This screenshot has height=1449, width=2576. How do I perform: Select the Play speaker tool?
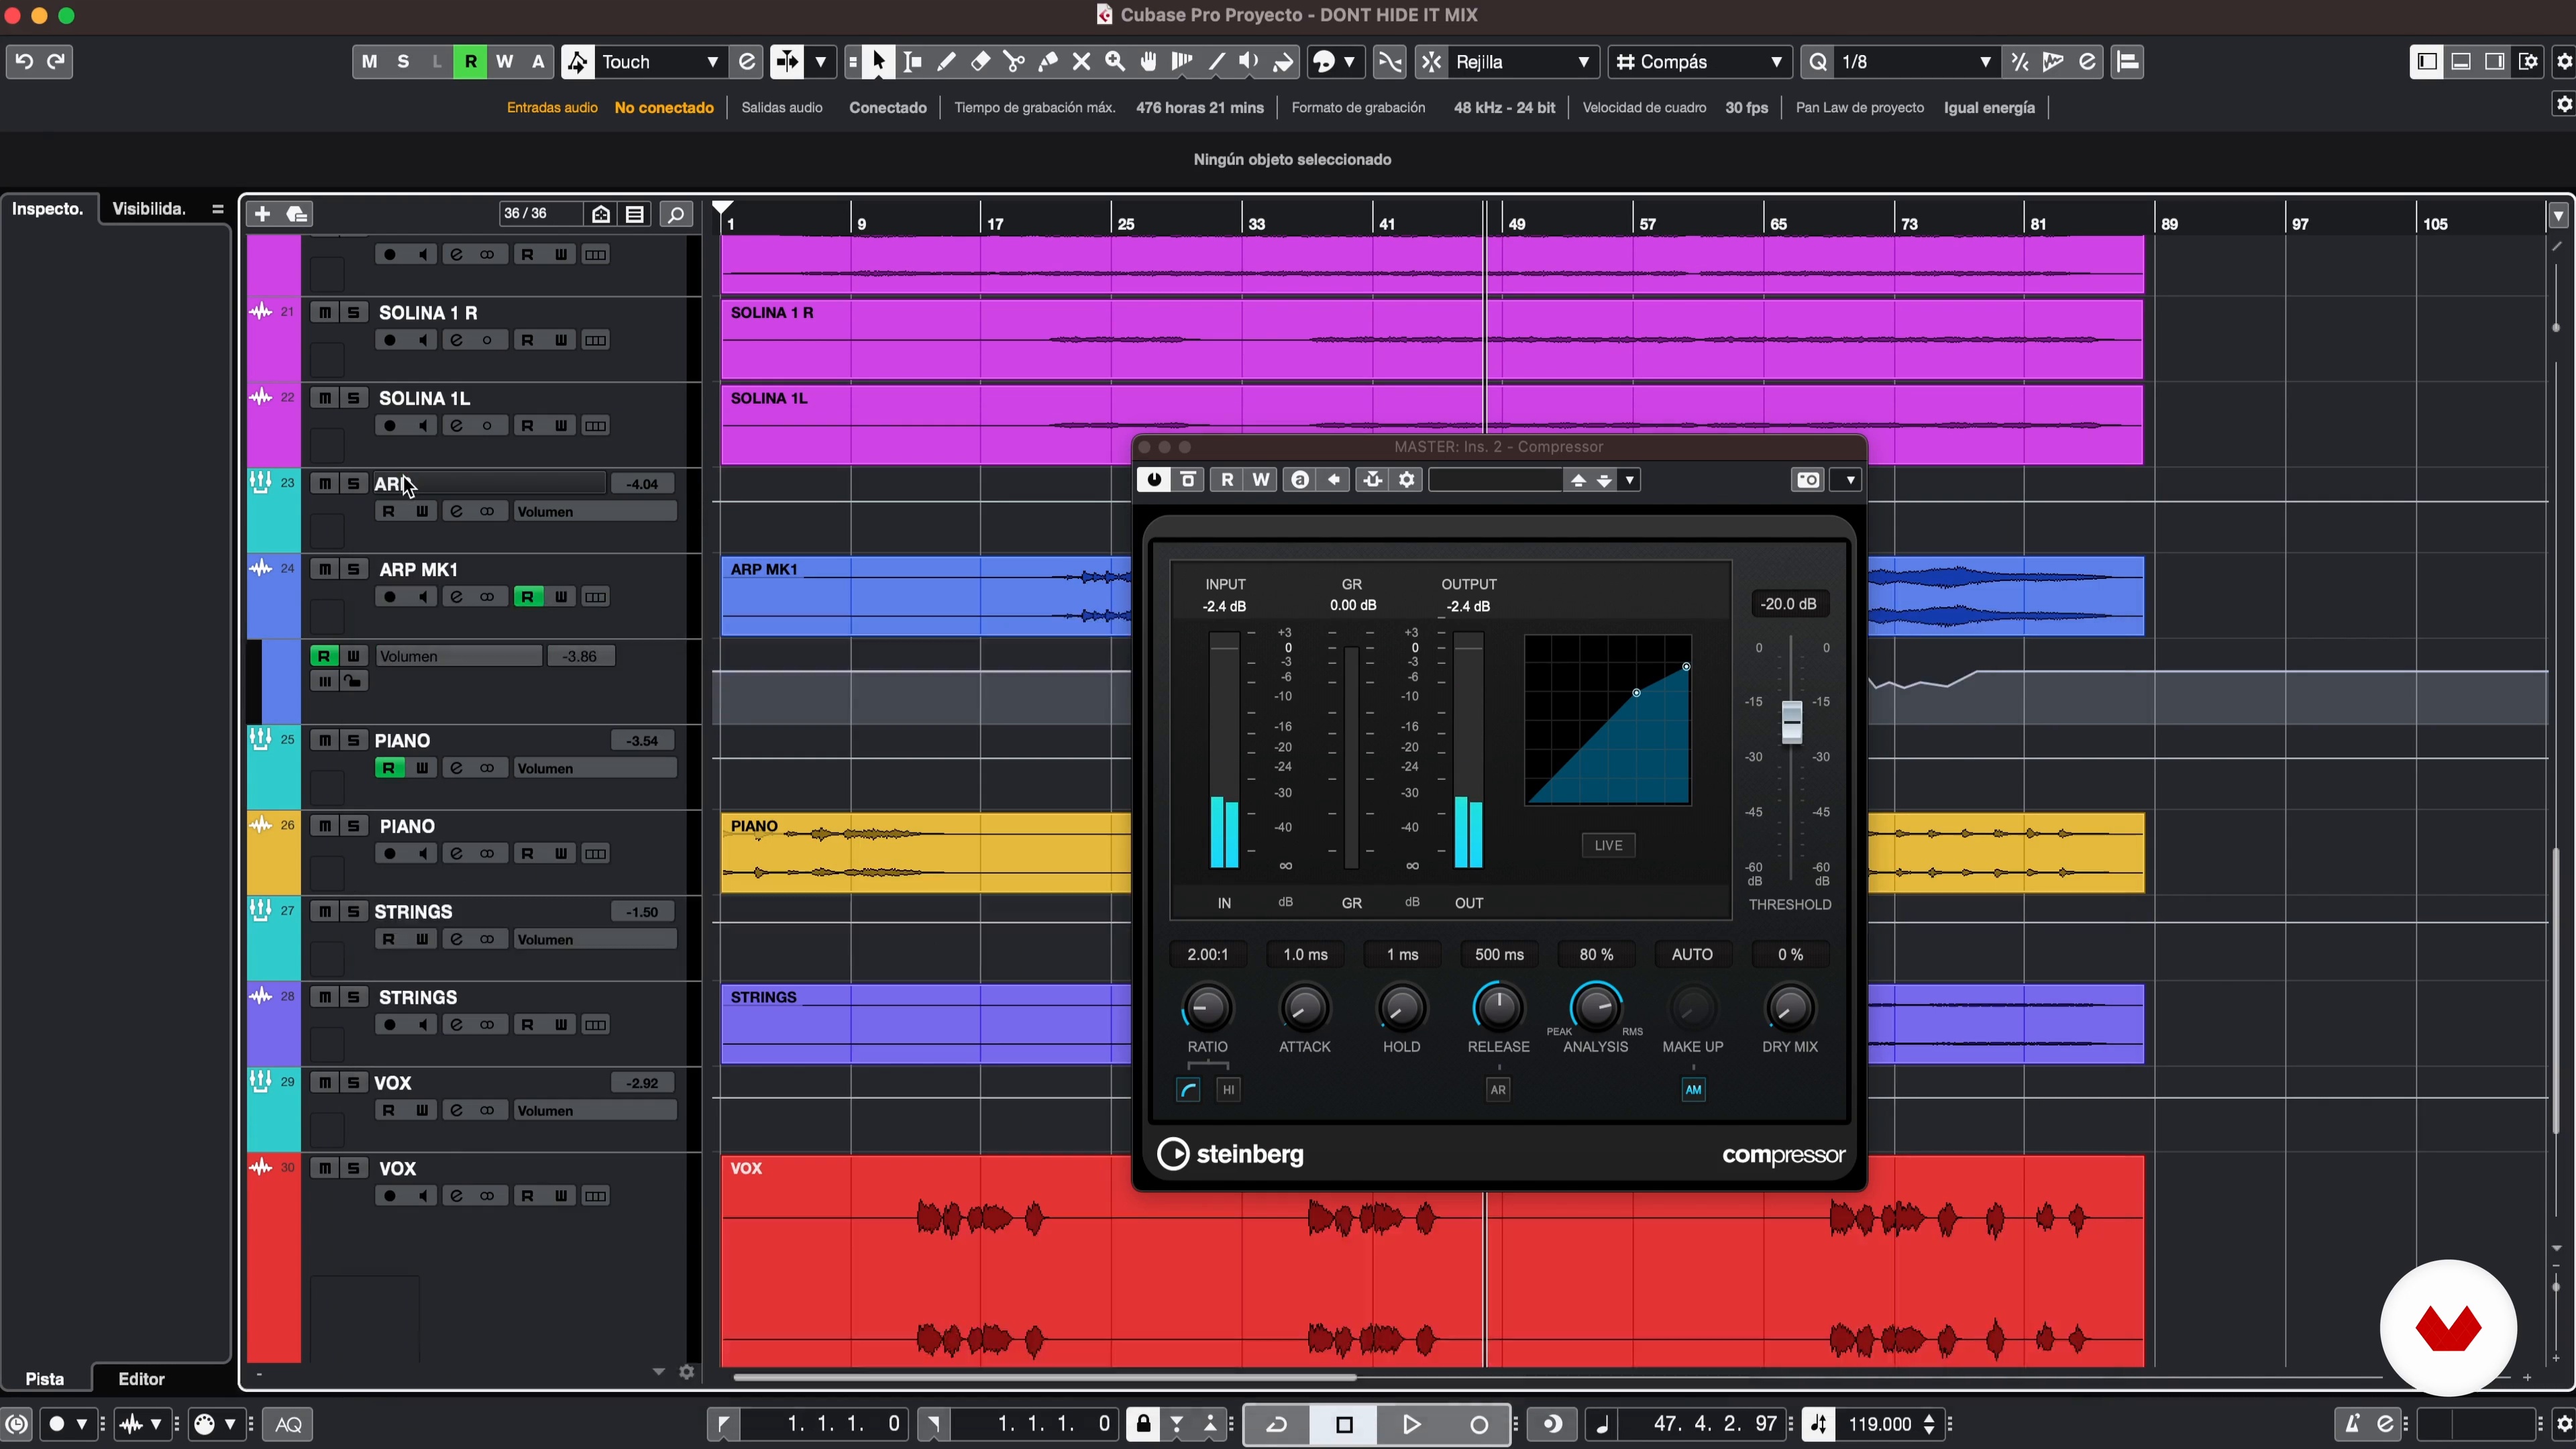[1249, 62]
